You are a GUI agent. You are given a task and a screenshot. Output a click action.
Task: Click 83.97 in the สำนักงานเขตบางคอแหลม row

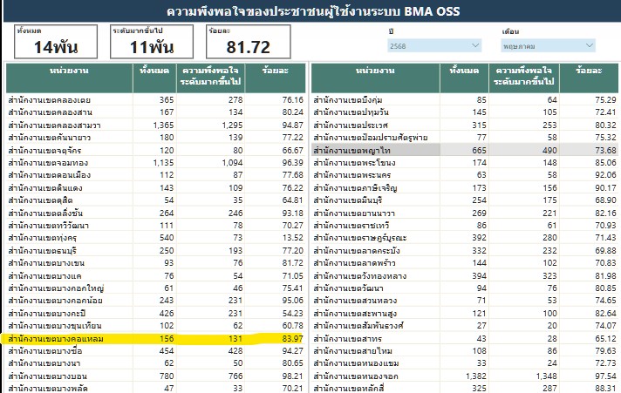pyautogui.click(x=293, y=338)
